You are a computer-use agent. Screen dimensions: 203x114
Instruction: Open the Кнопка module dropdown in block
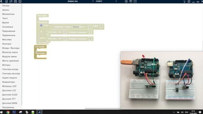coord(77,27)
